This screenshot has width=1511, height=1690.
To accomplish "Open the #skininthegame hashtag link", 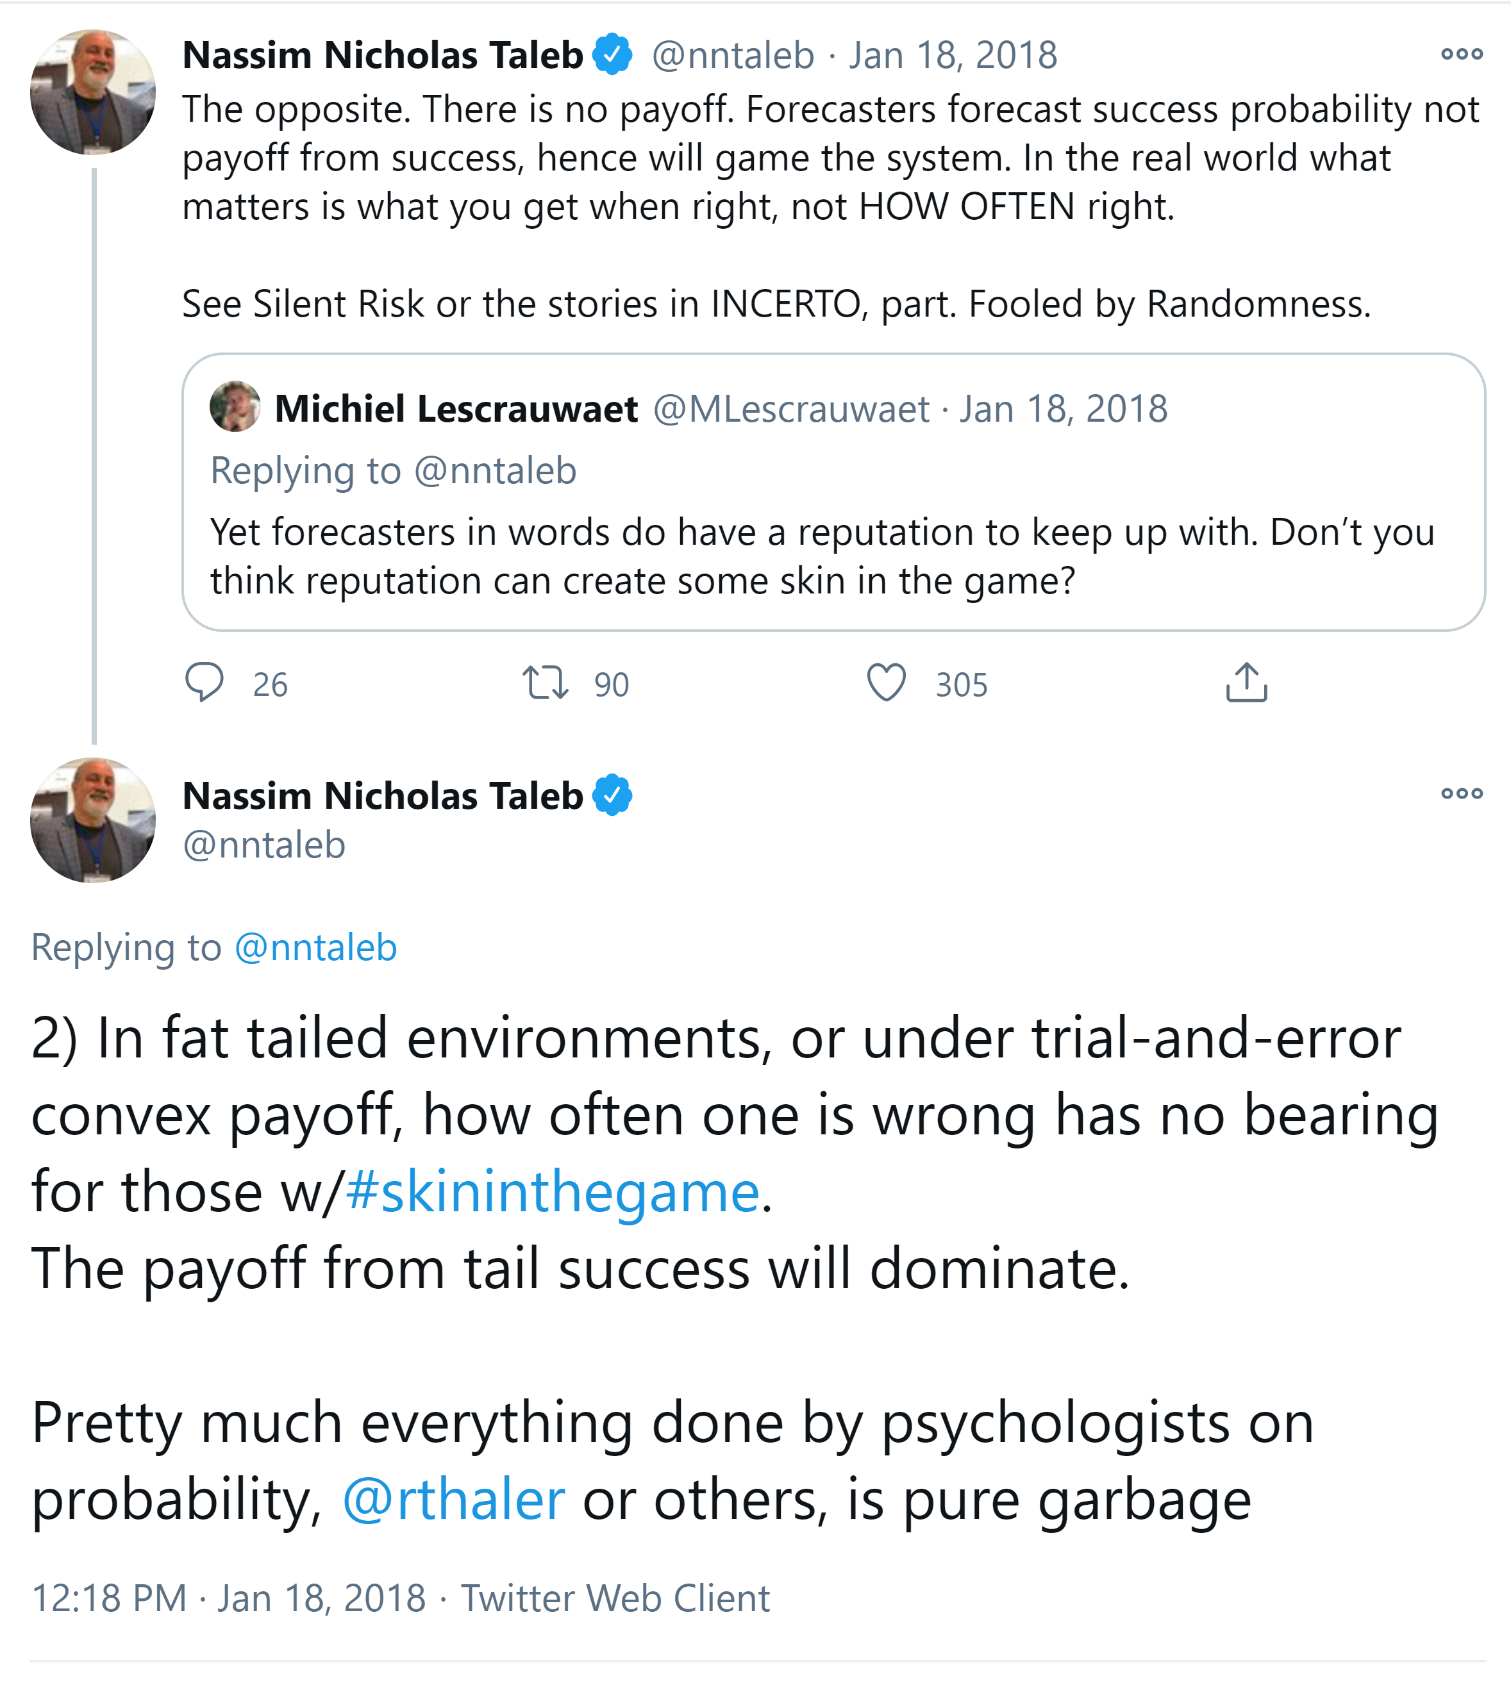I will [552, 1192].
